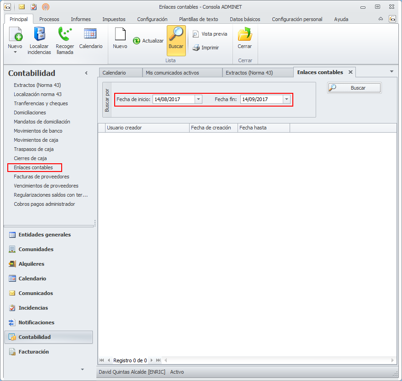Sort by Usuario creador column
402x381 pixels.
tap(147, 128)
